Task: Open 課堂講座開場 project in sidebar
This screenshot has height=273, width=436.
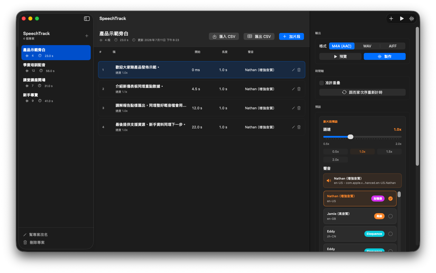Action: [56, 83]
